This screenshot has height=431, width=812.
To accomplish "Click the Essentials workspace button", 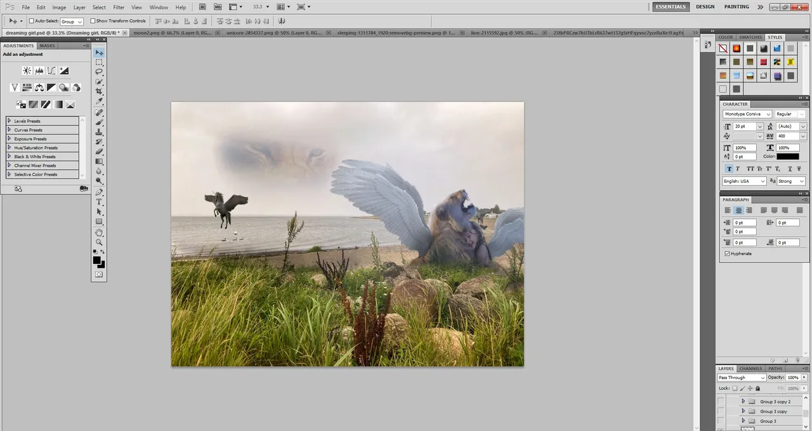I will [671, 7].
